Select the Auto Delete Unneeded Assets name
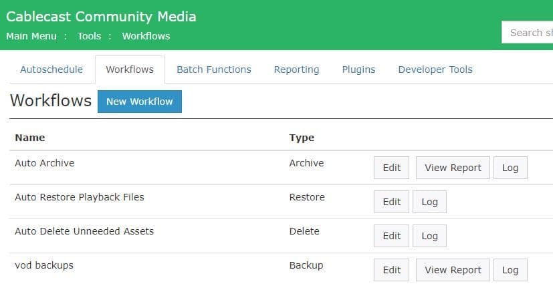 [x=84, y=231]
